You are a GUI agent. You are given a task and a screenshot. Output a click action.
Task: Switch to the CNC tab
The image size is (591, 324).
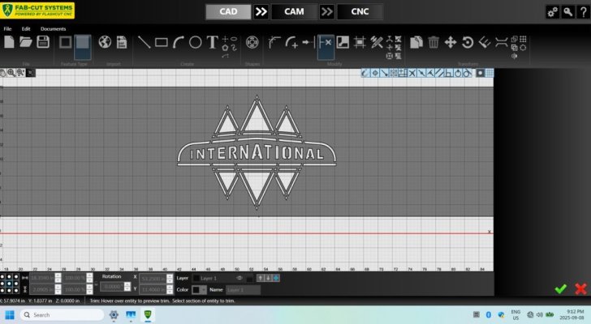(360, 11)
